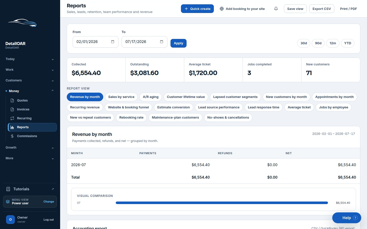
Task: Expand the Today menu section
Action: pyautogui.click(x=30, y=59)
